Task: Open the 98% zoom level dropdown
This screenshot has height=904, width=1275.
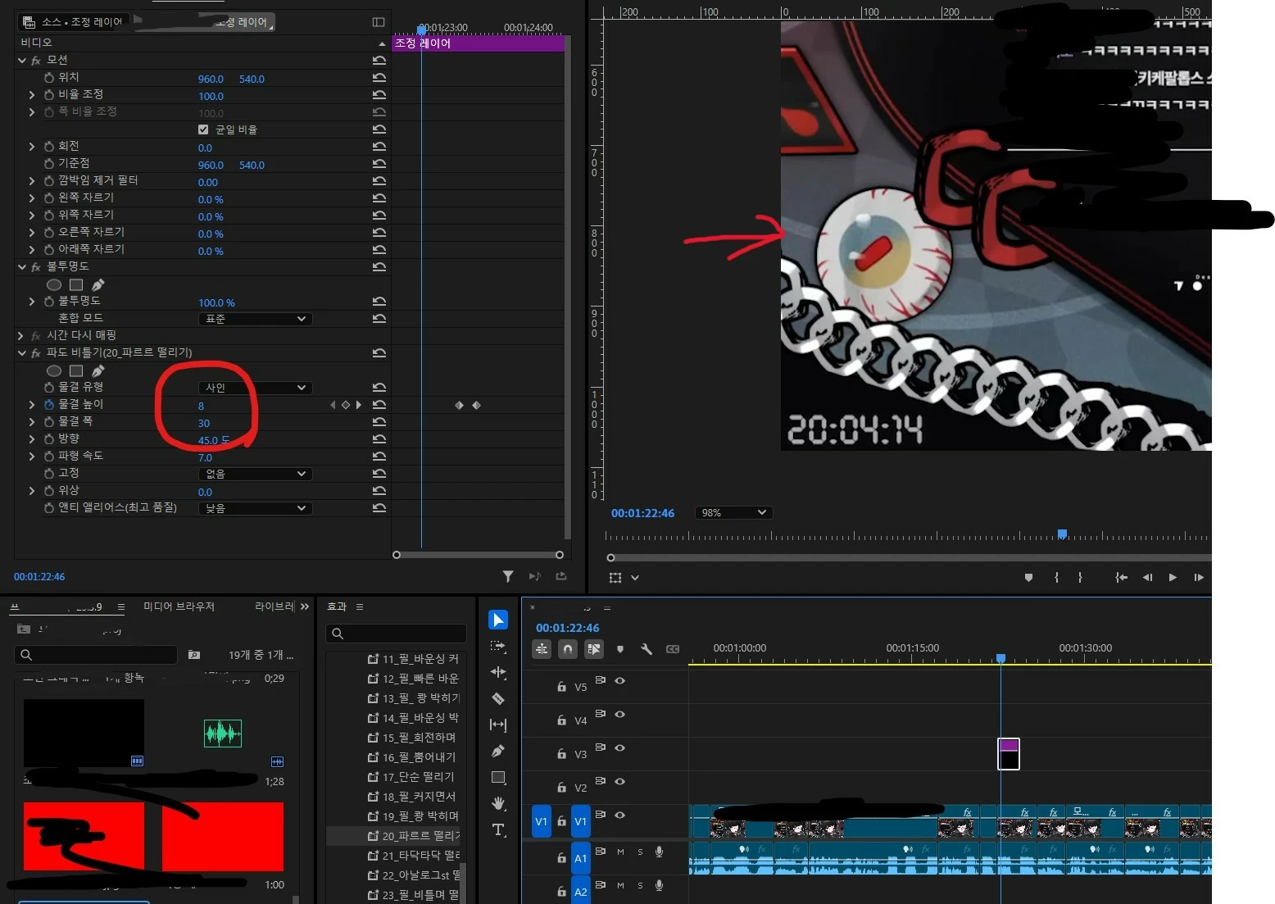Action: point(733,513)
